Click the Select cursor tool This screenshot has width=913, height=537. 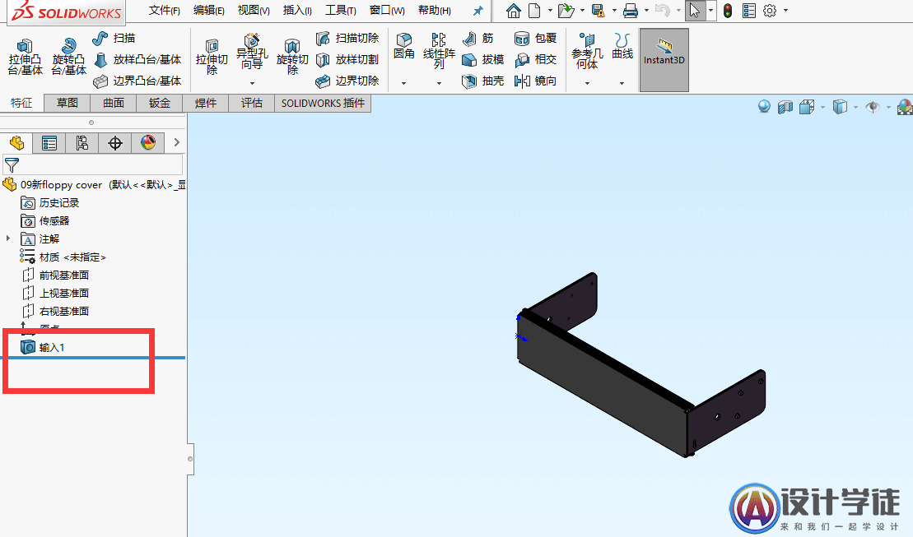click(x=694, y=11)
